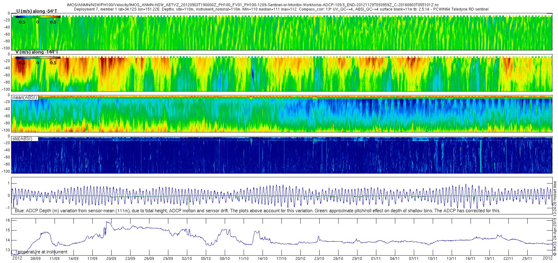Select the 25/11 date tick on time axis

(527, 258)
